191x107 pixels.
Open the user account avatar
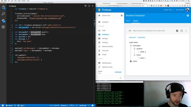point(187,10)
